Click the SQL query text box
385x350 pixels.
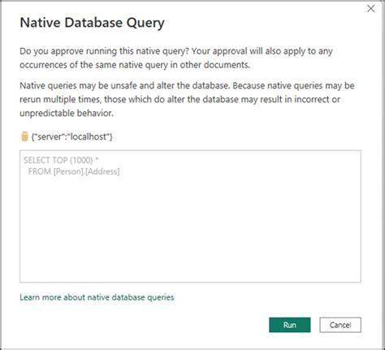pyautogui.click(x=190, y=216)
